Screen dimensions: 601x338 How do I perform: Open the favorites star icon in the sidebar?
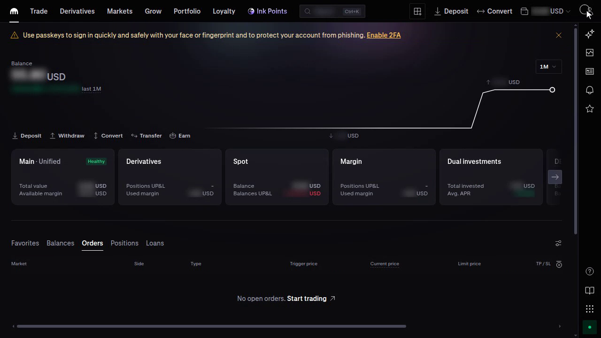[x=590, y=109]
